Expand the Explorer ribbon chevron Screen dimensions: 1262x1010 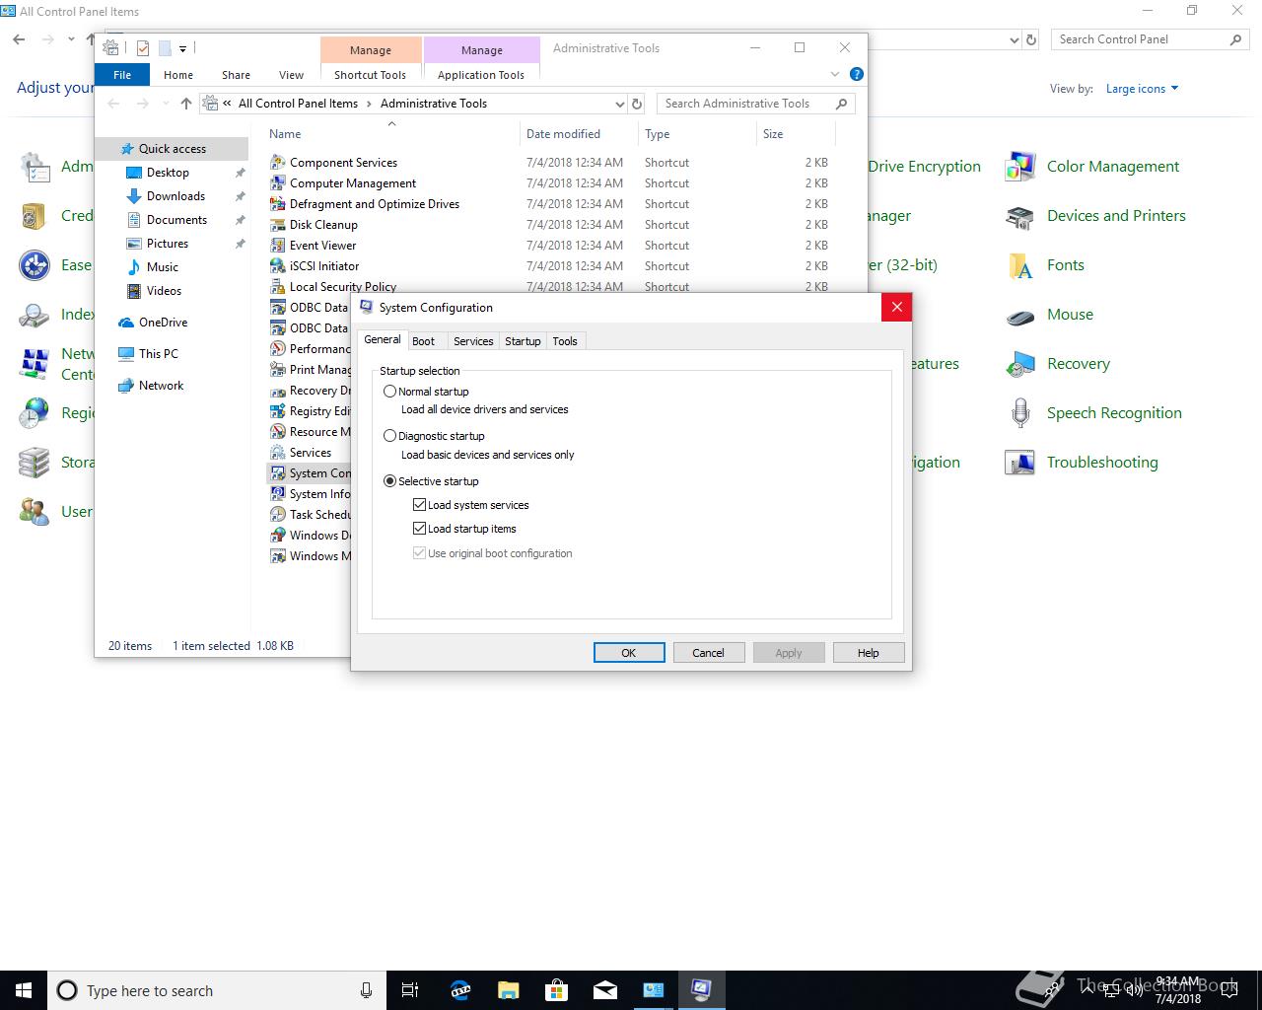[x=835, y=74]
